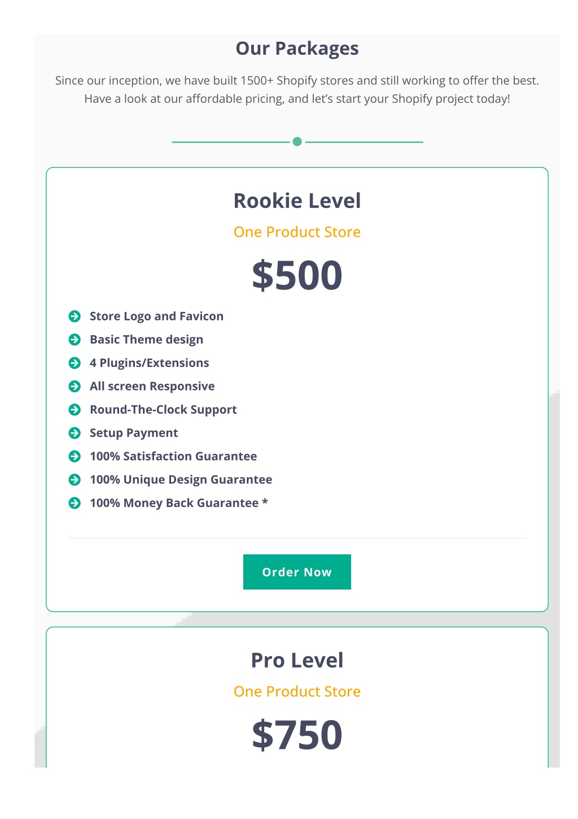Image resolution: width=578 pixels, height=819 pixels.
Task: Click the Our Packages title
Action: (x=297, y=49)
